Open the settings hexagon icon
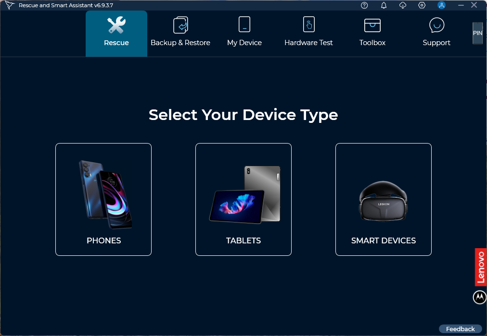This screenshot has height=336, width=487. (422, 5)
